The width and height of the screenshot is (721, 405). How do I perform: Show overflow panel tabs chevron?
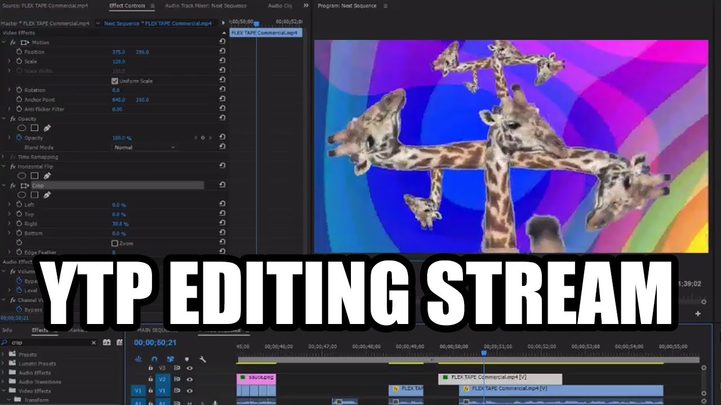point(306,6)
